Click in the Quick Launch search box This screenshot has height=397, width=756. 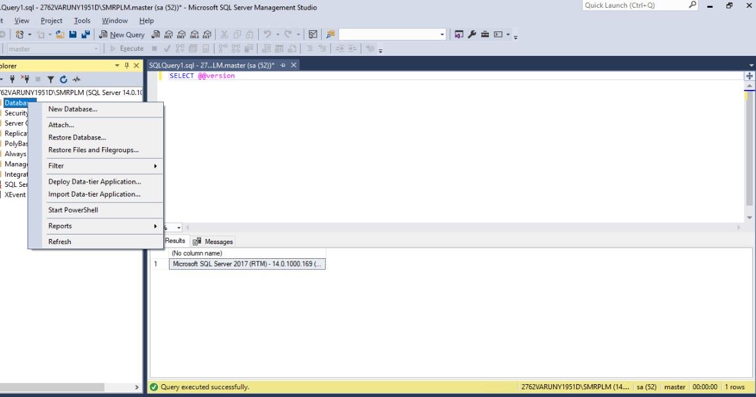point(635,5)
